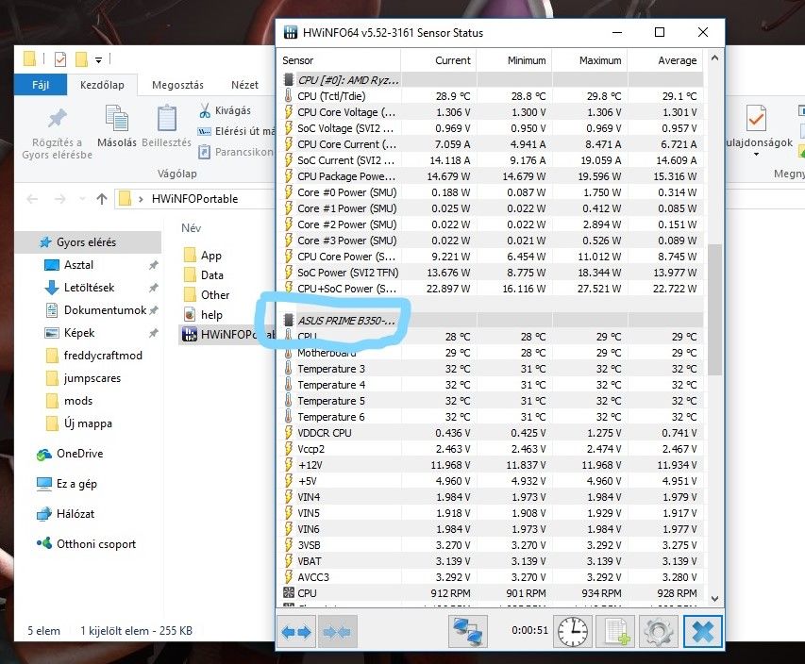Viewport: 805px width, 664px height.
Task: Open quick access toolbar customize dropdown
Action: pyautogui.click(x=98, y=60)
